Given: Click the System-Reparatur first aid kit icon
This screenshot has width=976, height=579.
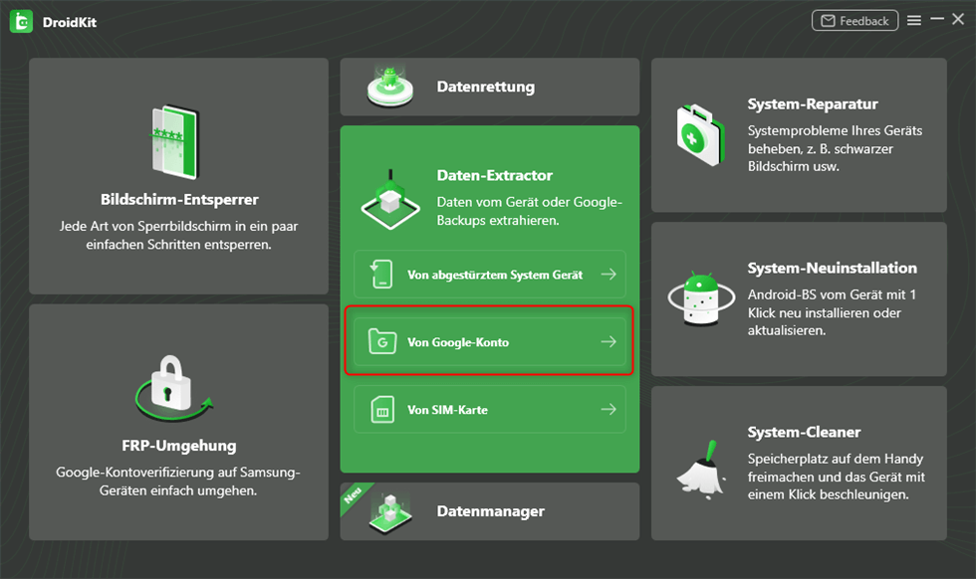Looking at the screenshot, I should click(701, 135).
